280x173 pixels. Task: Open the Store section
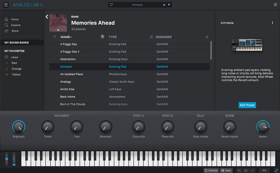click(x=11, y=31)
